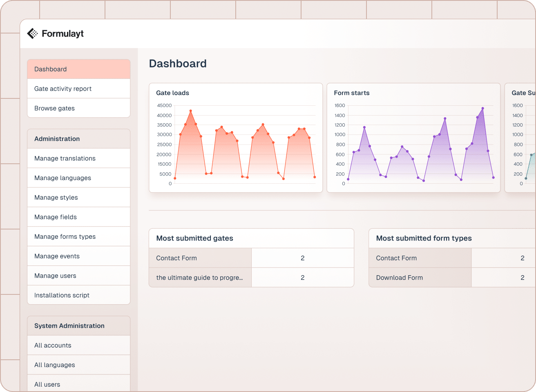
Task: Open Manage events
Action: (79, 256)
